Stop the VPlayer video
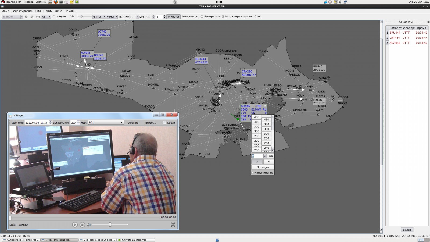 (x=83, y=225)
